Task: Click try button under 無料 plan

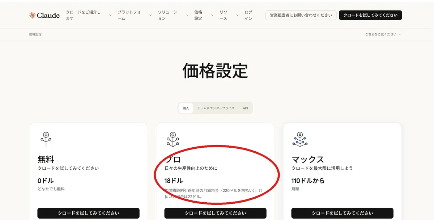Action: [88, 213]
